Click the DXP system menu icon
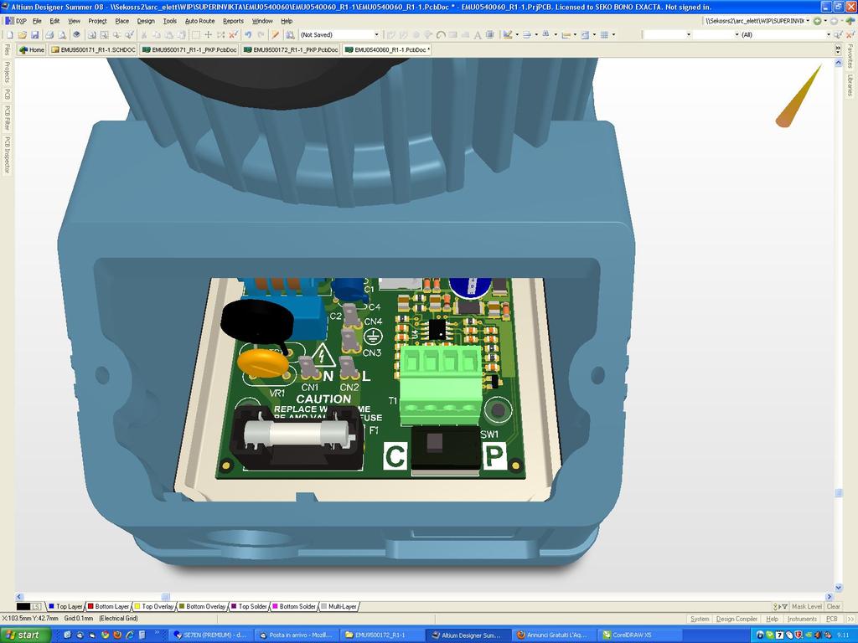 tap(15, 21)
